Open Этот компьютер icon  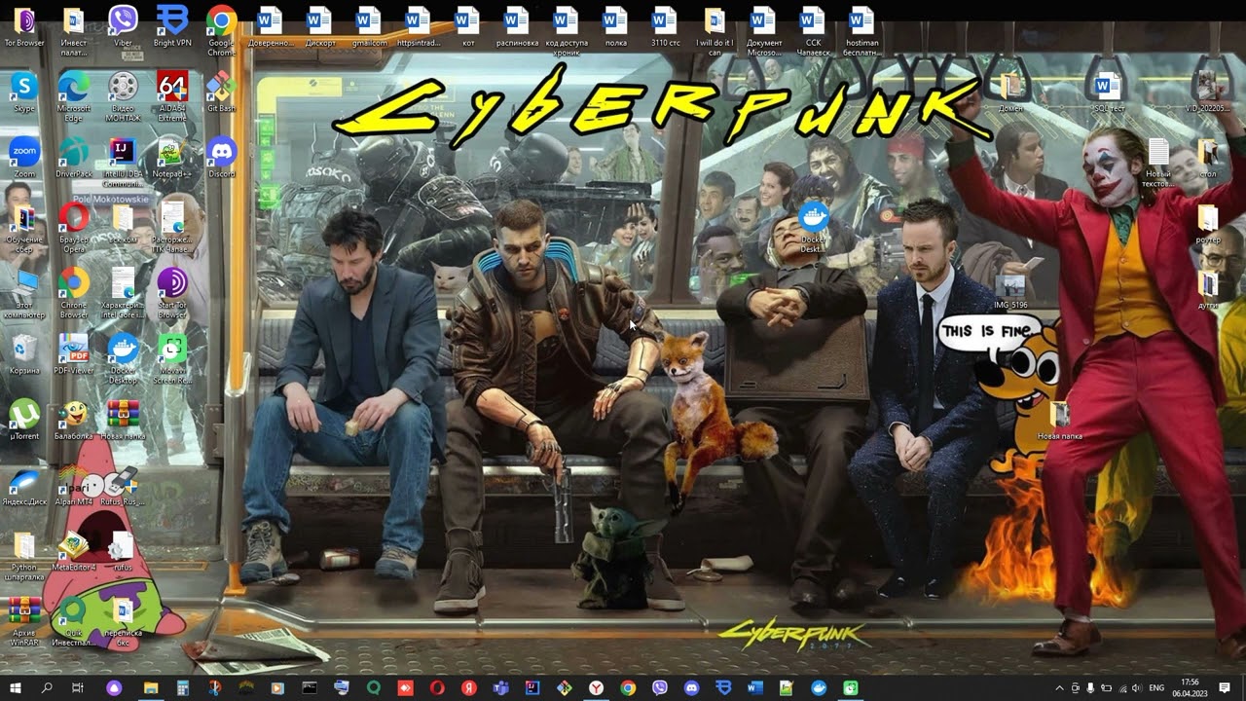pyautogui.click(x=24, y=294)
